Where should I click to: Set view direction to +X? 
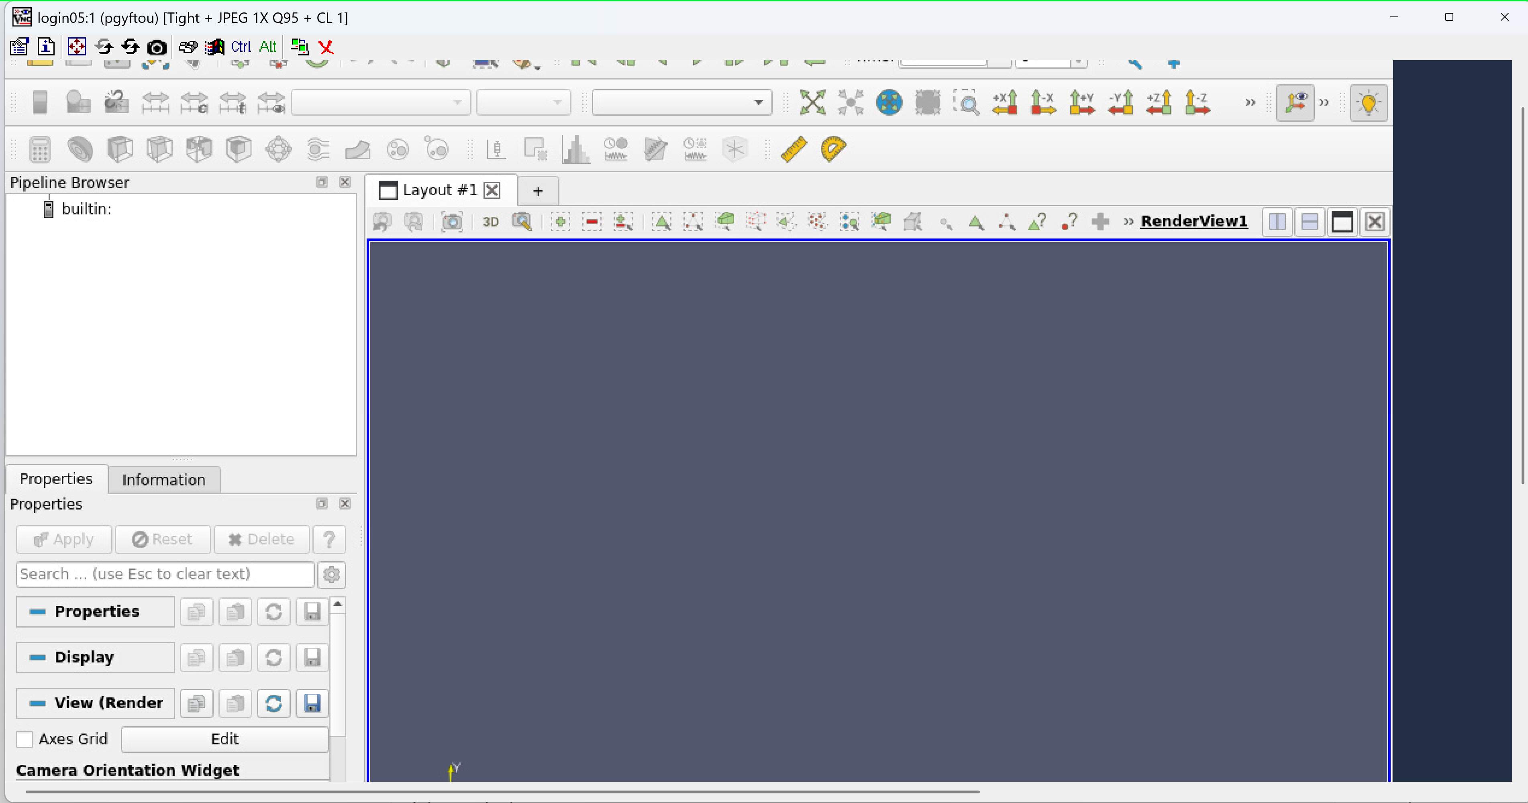coord(1005,103)
